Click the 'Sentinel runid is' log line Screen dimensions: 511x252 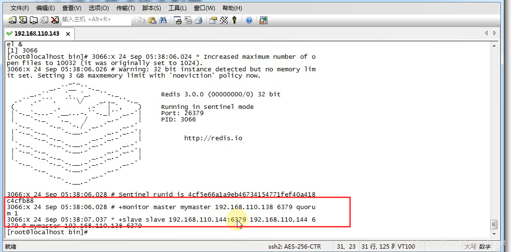161,195
